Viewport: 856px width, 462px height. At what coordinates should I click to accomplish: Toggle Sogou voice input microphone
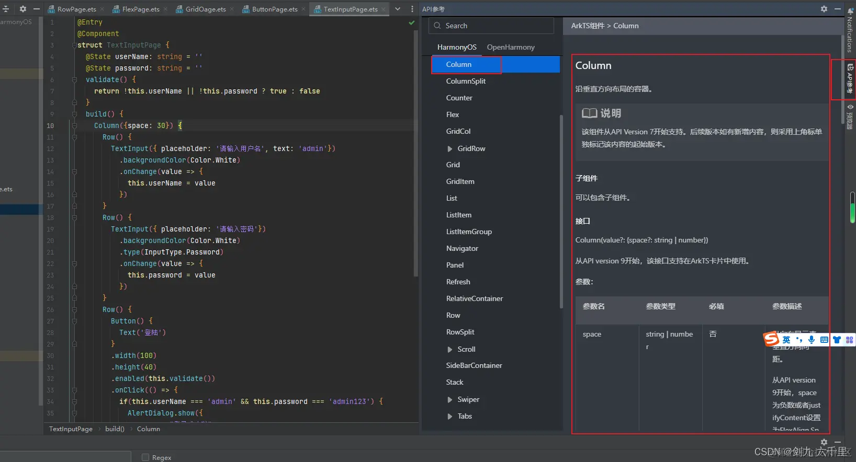click(x=812, y=340)
